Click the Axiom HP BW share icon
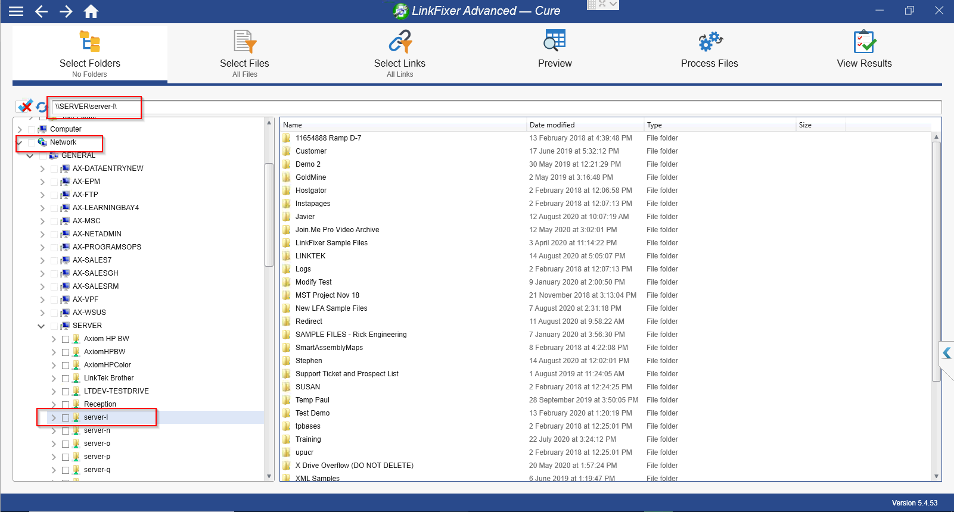 (76, 339)
